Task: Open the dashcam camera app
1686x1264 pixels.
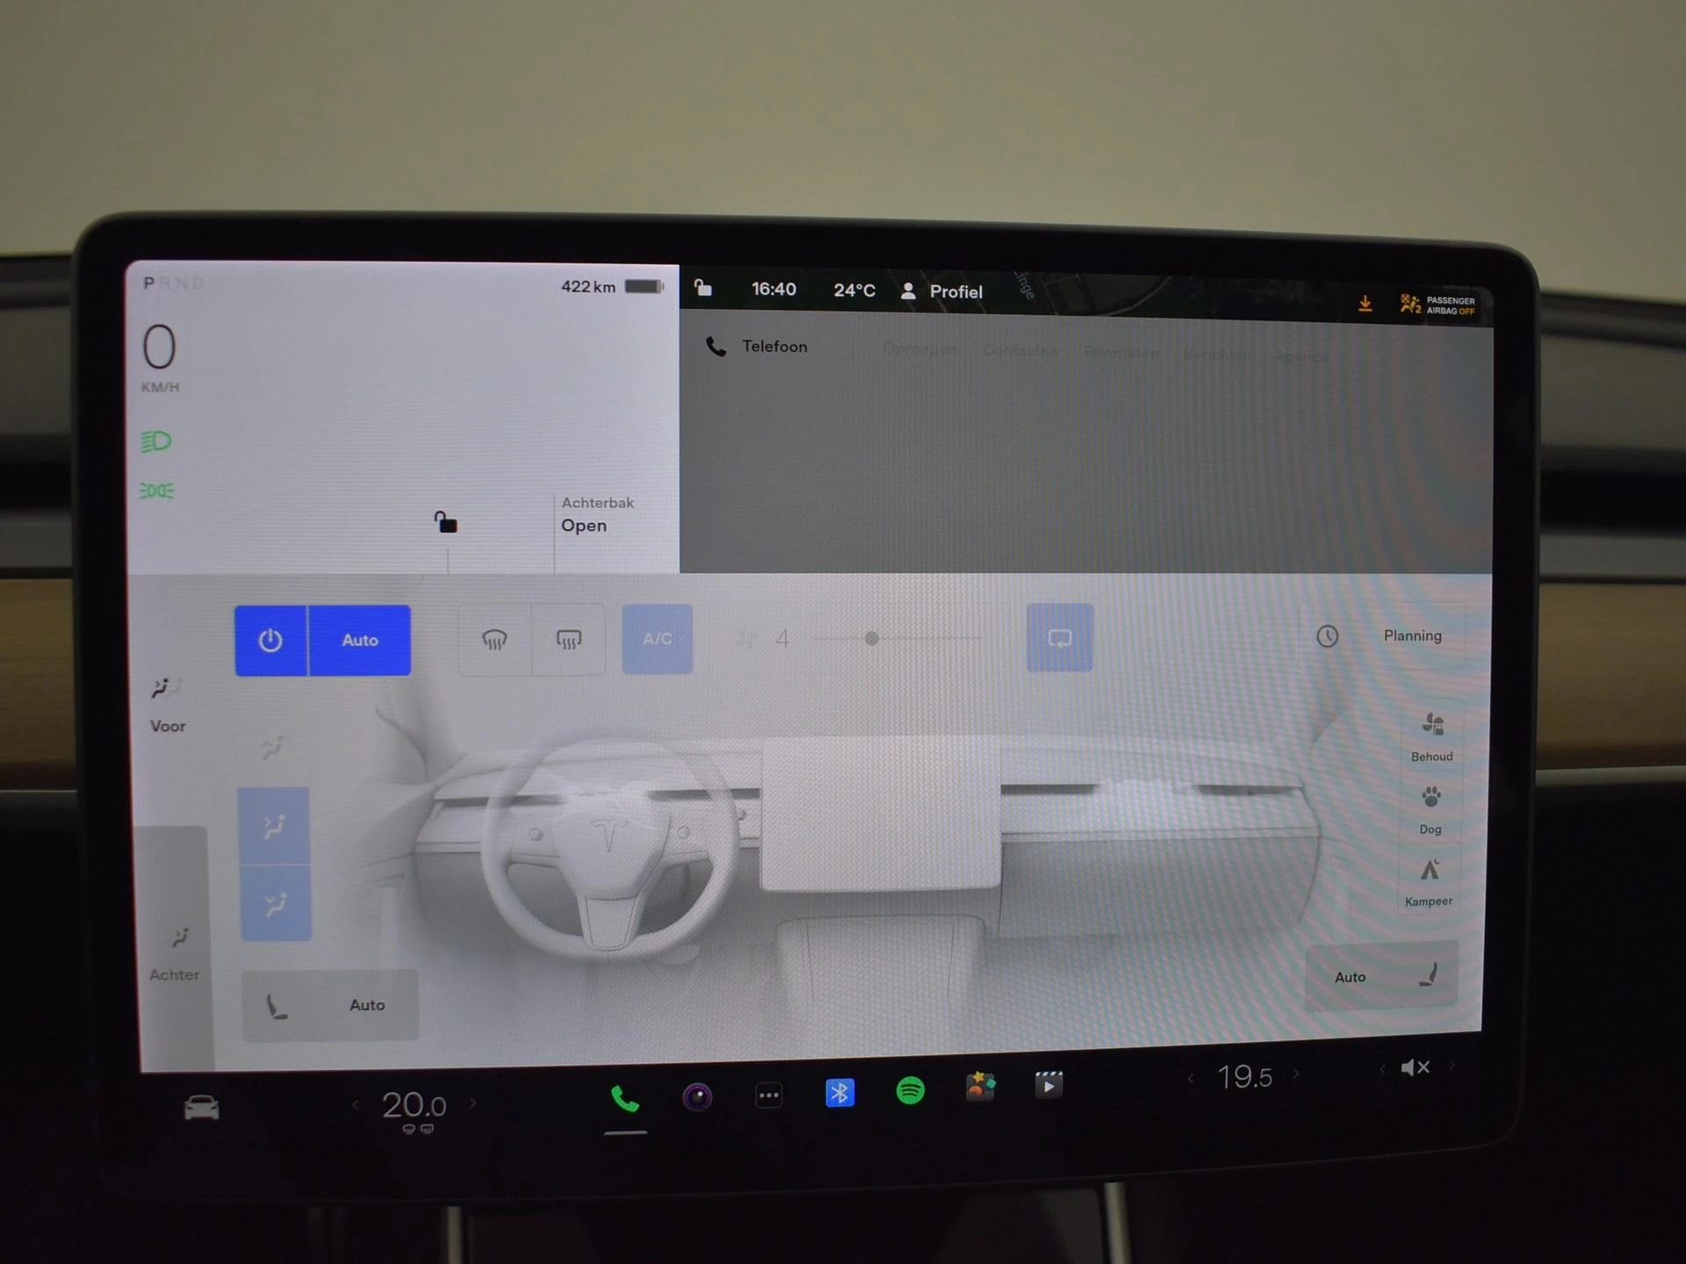Action: [x=697, y=1096]
